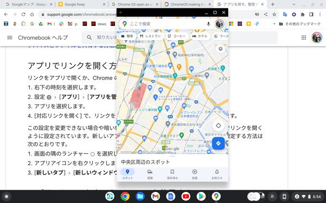Open the Google Drive bookmark

click(x=41, y=24)
